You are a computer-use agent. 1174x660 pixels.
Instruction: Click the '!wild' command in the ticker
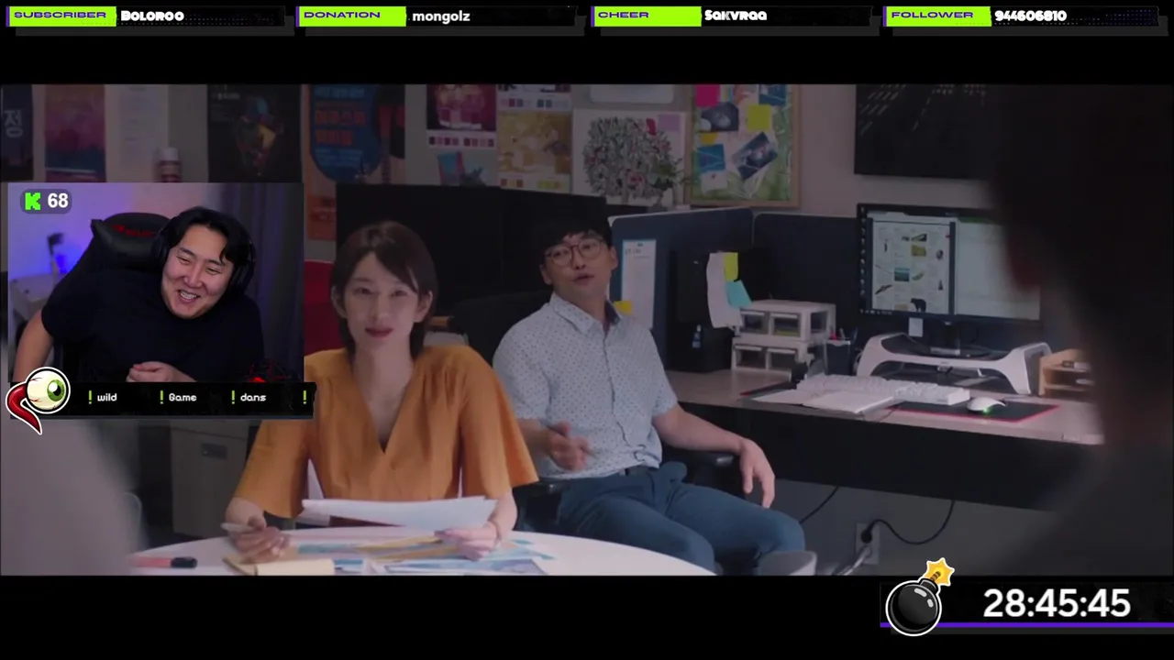click(105, 398)
